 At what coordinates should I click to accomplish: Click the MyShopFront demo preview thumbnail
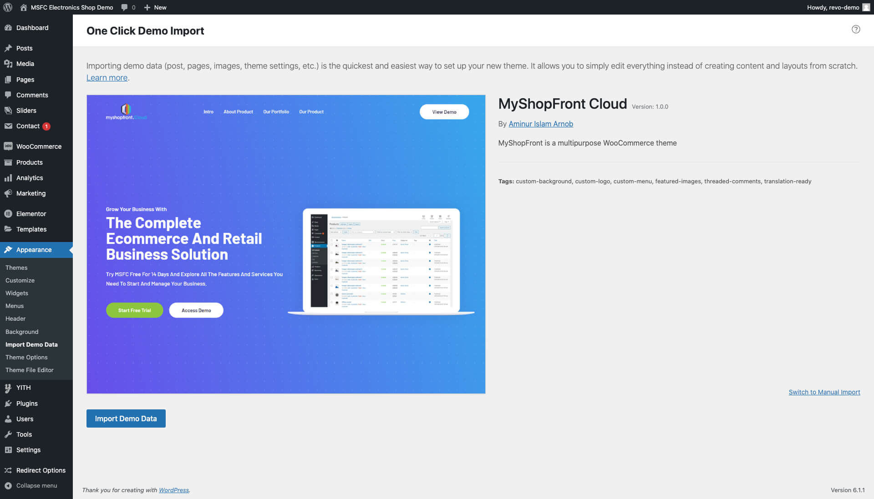click(286, 244)
